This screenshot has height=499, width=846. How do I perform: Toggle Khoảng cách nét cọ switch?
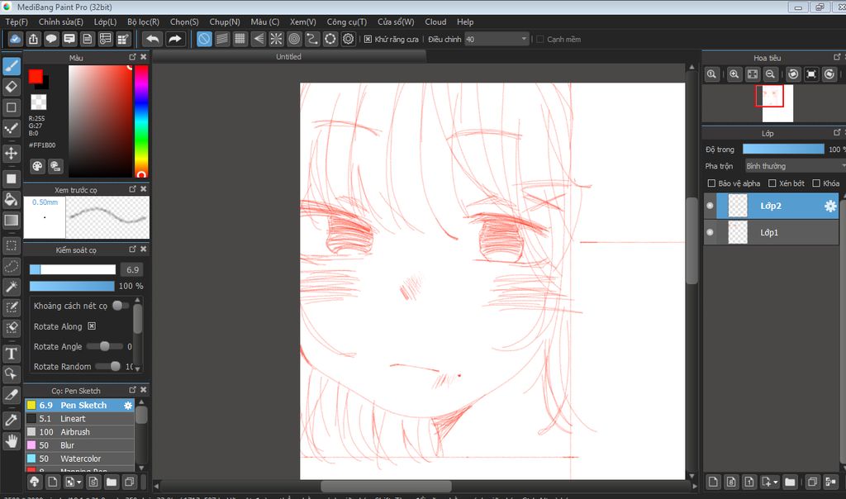pyautogui.click(x=121, y=306)
